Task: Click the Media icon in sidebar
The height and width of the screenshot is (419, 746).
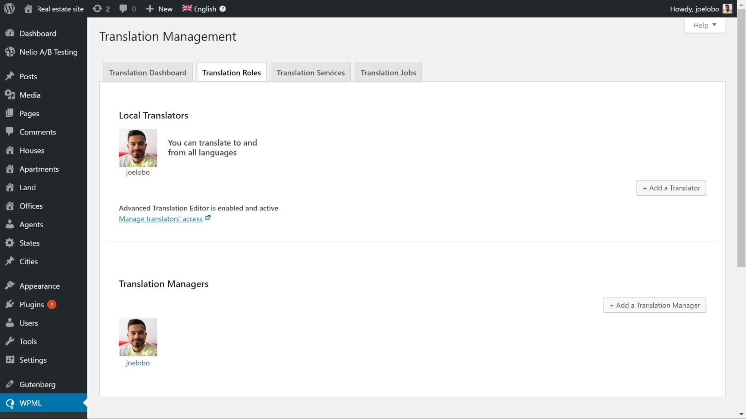Action: click(10, 95)
